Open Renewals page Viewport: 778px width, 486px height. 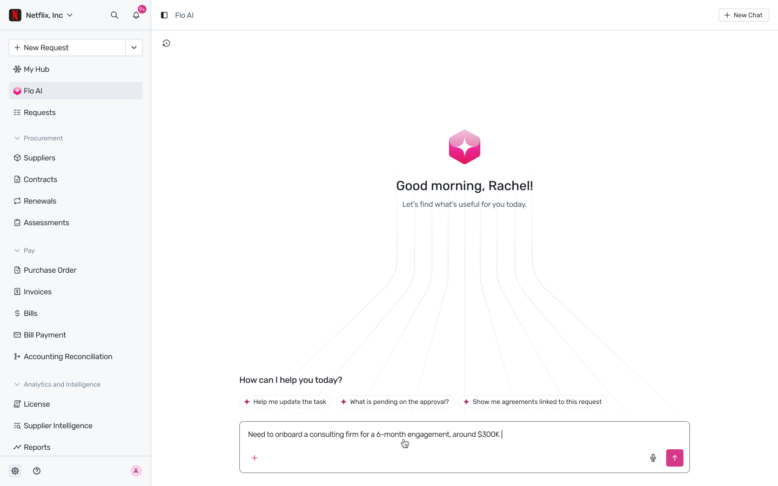[76, 201]
